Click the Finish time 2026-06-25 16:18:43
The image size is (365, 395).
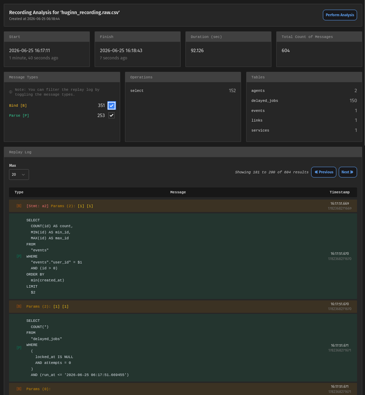[x=121, y=51]
